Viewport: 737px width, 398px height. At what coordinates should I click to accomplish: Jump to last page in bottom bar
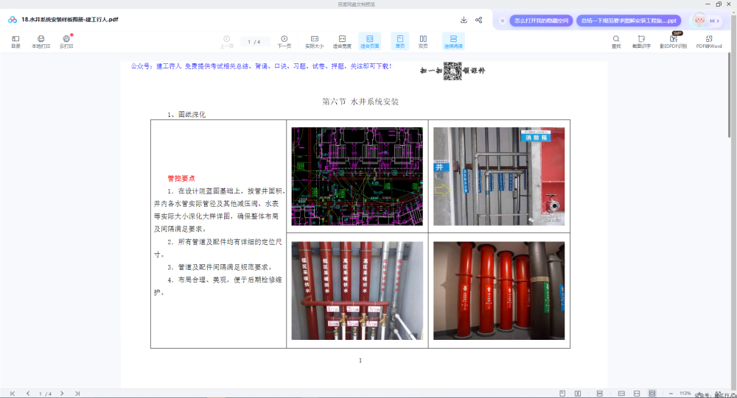pyautogui.click(x=77, y=394)
